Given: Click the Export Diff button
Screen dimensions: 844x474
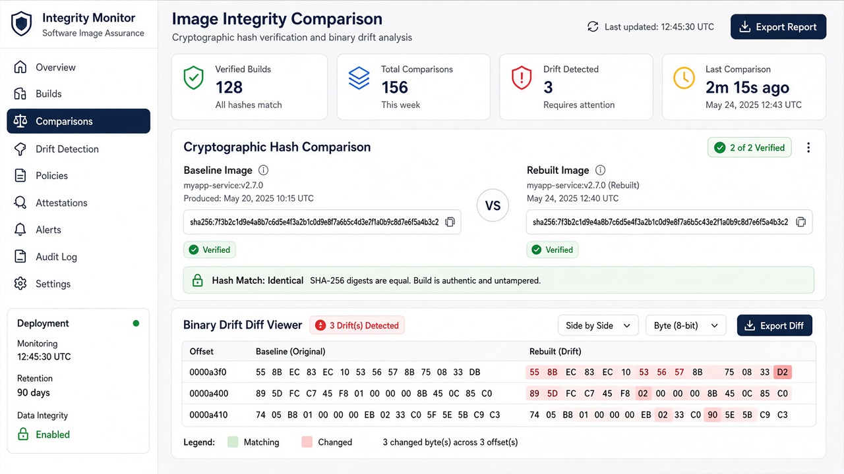Looking at the screenshot, I should pos(774,325).
